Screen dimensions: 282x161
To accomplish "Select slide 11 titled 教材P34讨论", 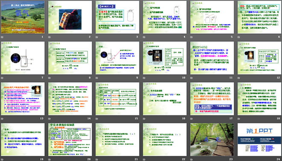I will [x=212, y=58].
